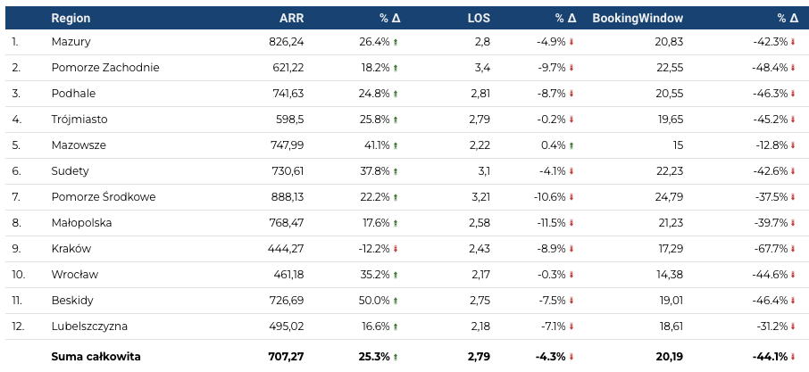
Task: Sort by the BookingWindow column header
Action: (638, 18)
